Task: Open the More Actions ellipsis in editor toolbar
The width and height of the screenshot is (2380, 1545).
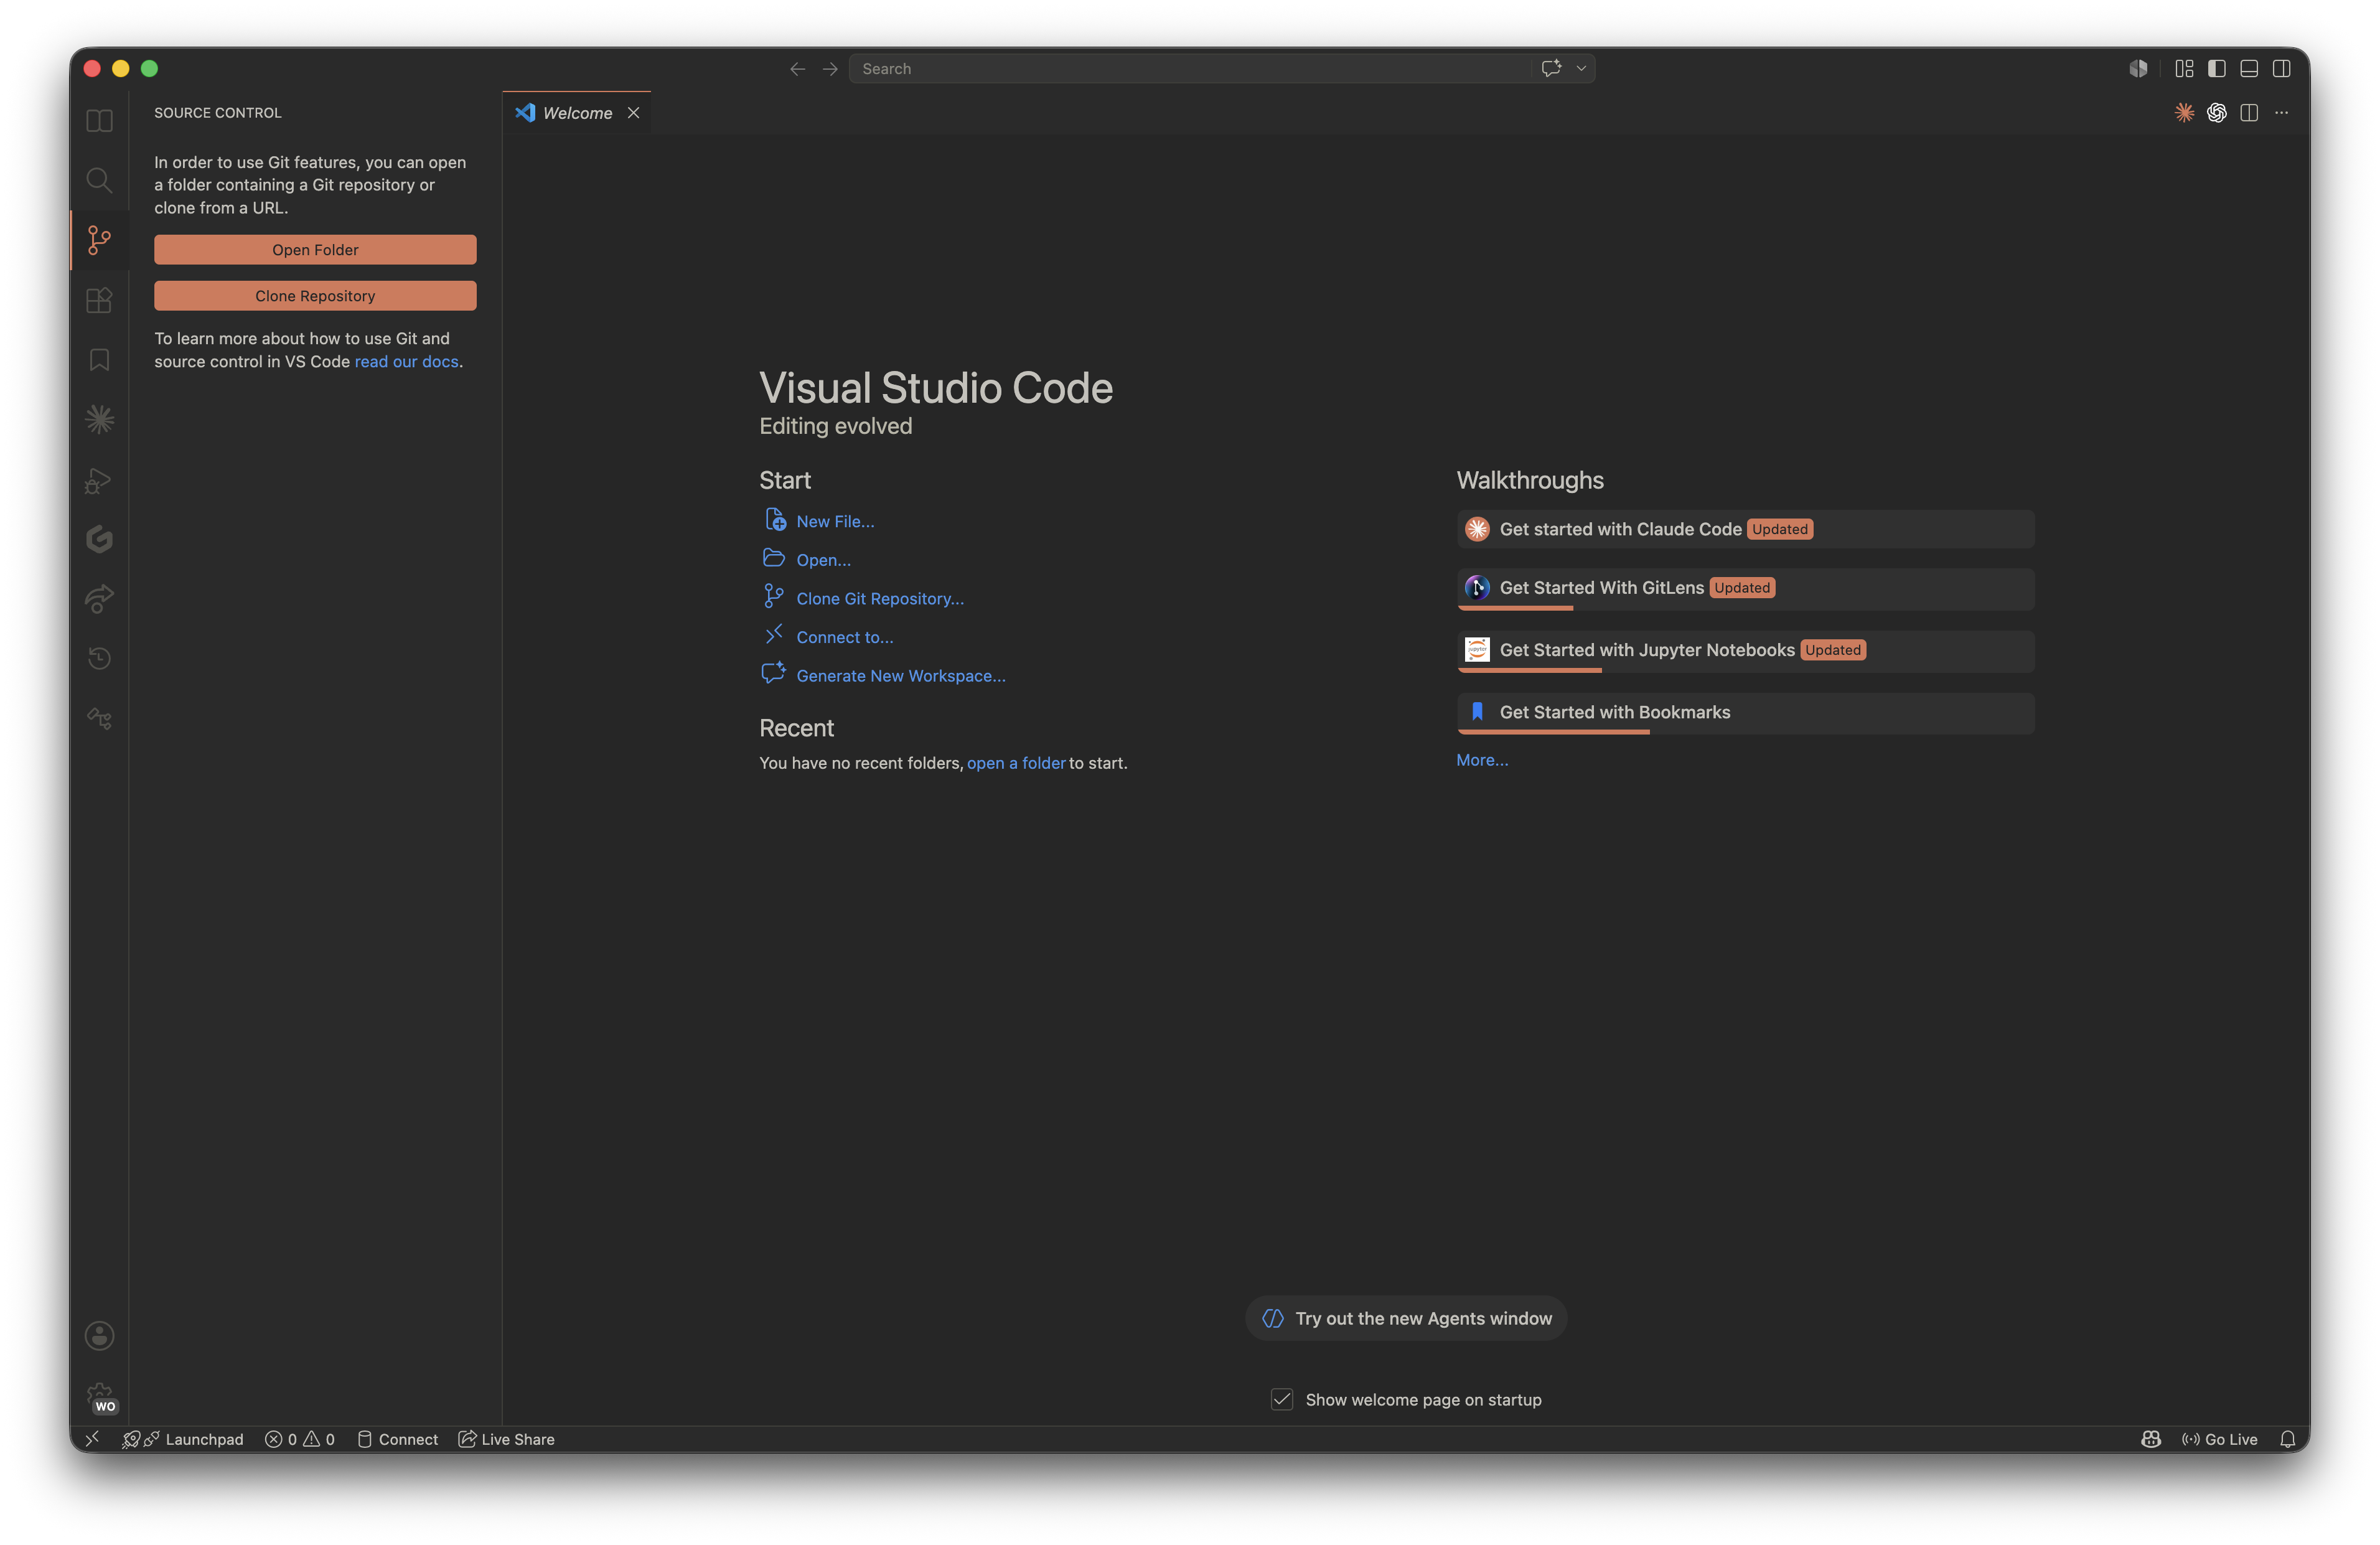Action: [x=2281, y=113]
